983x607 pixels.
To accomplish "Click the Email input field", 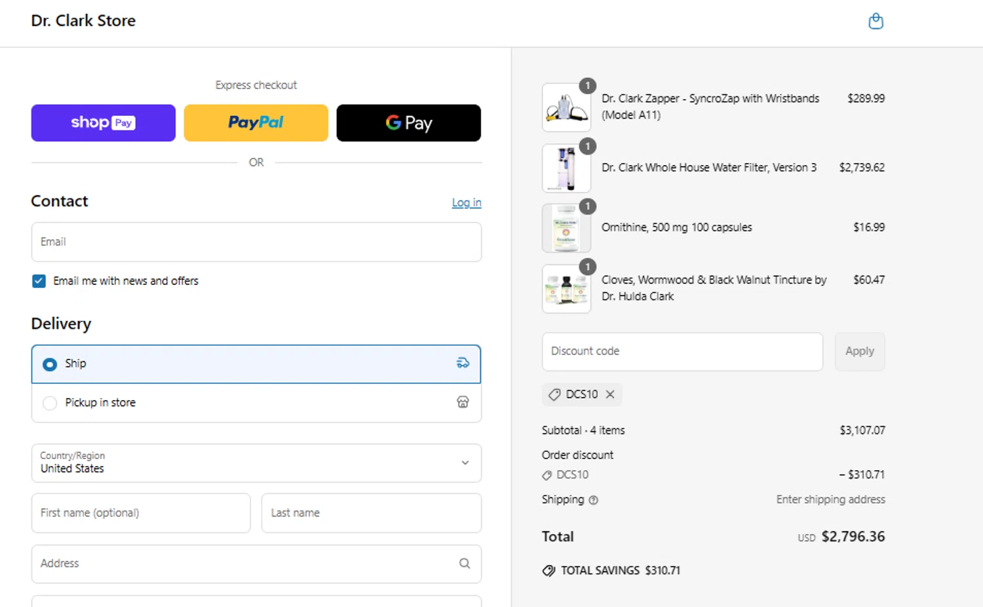I will coord(256,242).
